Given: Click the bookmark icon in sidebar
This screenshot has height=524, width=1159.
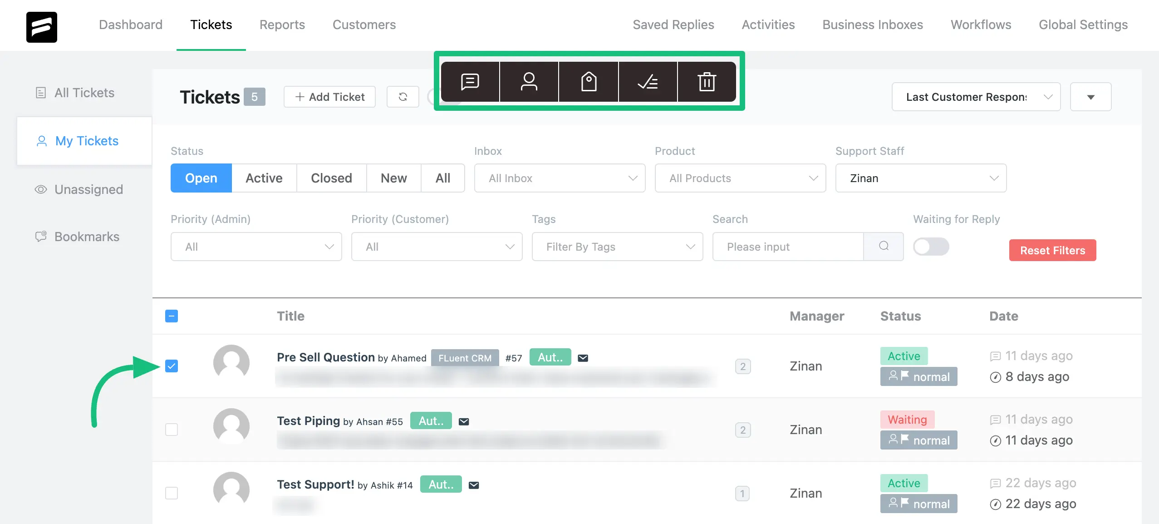Looking at the screenshot, I should tap(41, 237).
